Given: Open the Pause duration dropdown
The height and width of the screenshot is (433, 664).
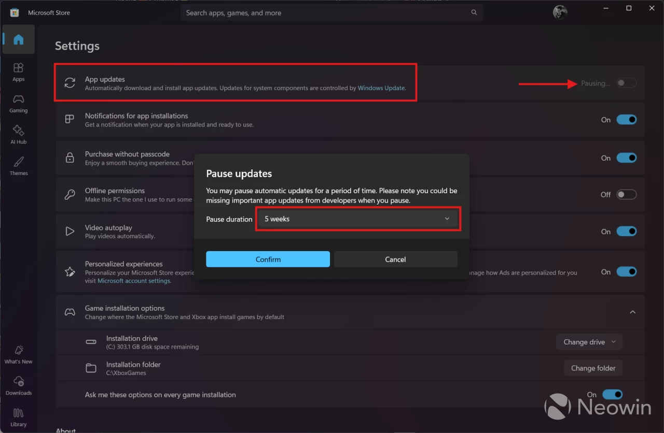Looking at the screenshot, I should click(357, 219).
